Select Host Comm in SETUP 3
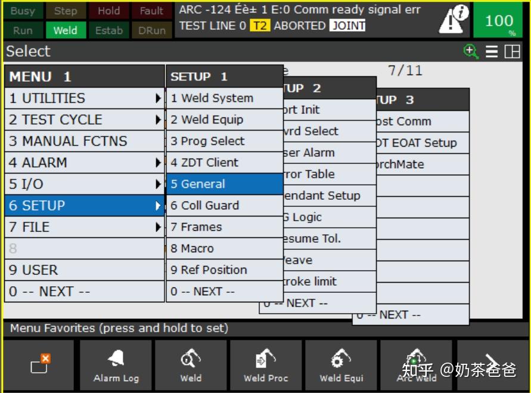The height and width of the screenshot is (393, 531). (423, 121)
